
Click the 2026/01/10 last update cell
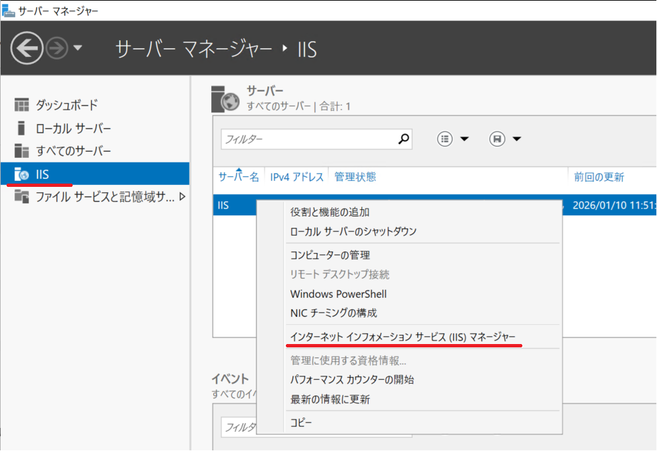click(614, 205)
